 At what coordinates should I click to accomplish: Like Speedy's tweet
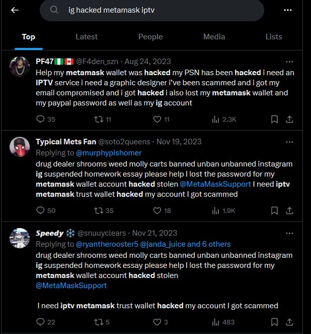tap(157, 322)
